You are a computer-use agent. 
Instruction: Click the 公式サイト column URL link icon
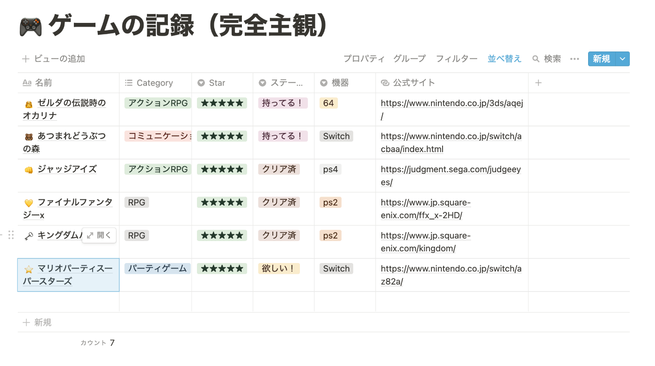click(x=385, y=83)
